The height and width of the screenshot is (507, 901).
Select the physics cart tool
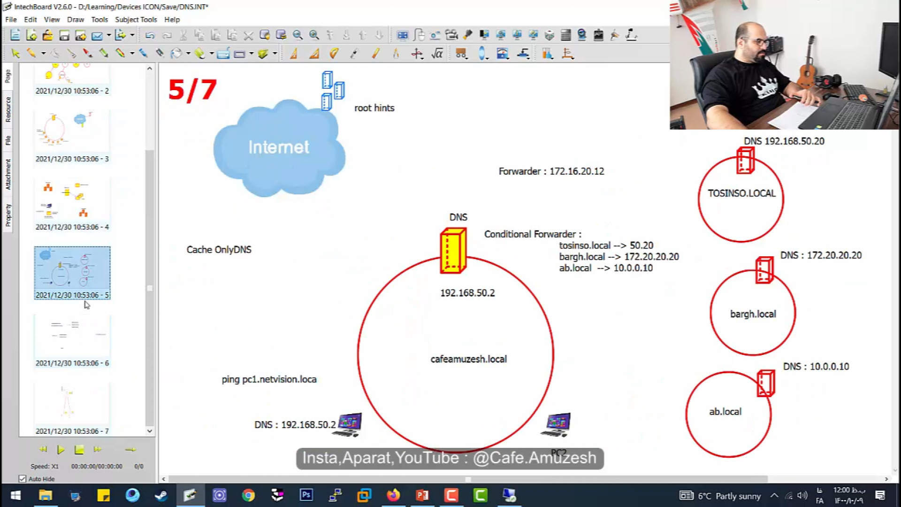pyautogui.click(x=461, y=54)
